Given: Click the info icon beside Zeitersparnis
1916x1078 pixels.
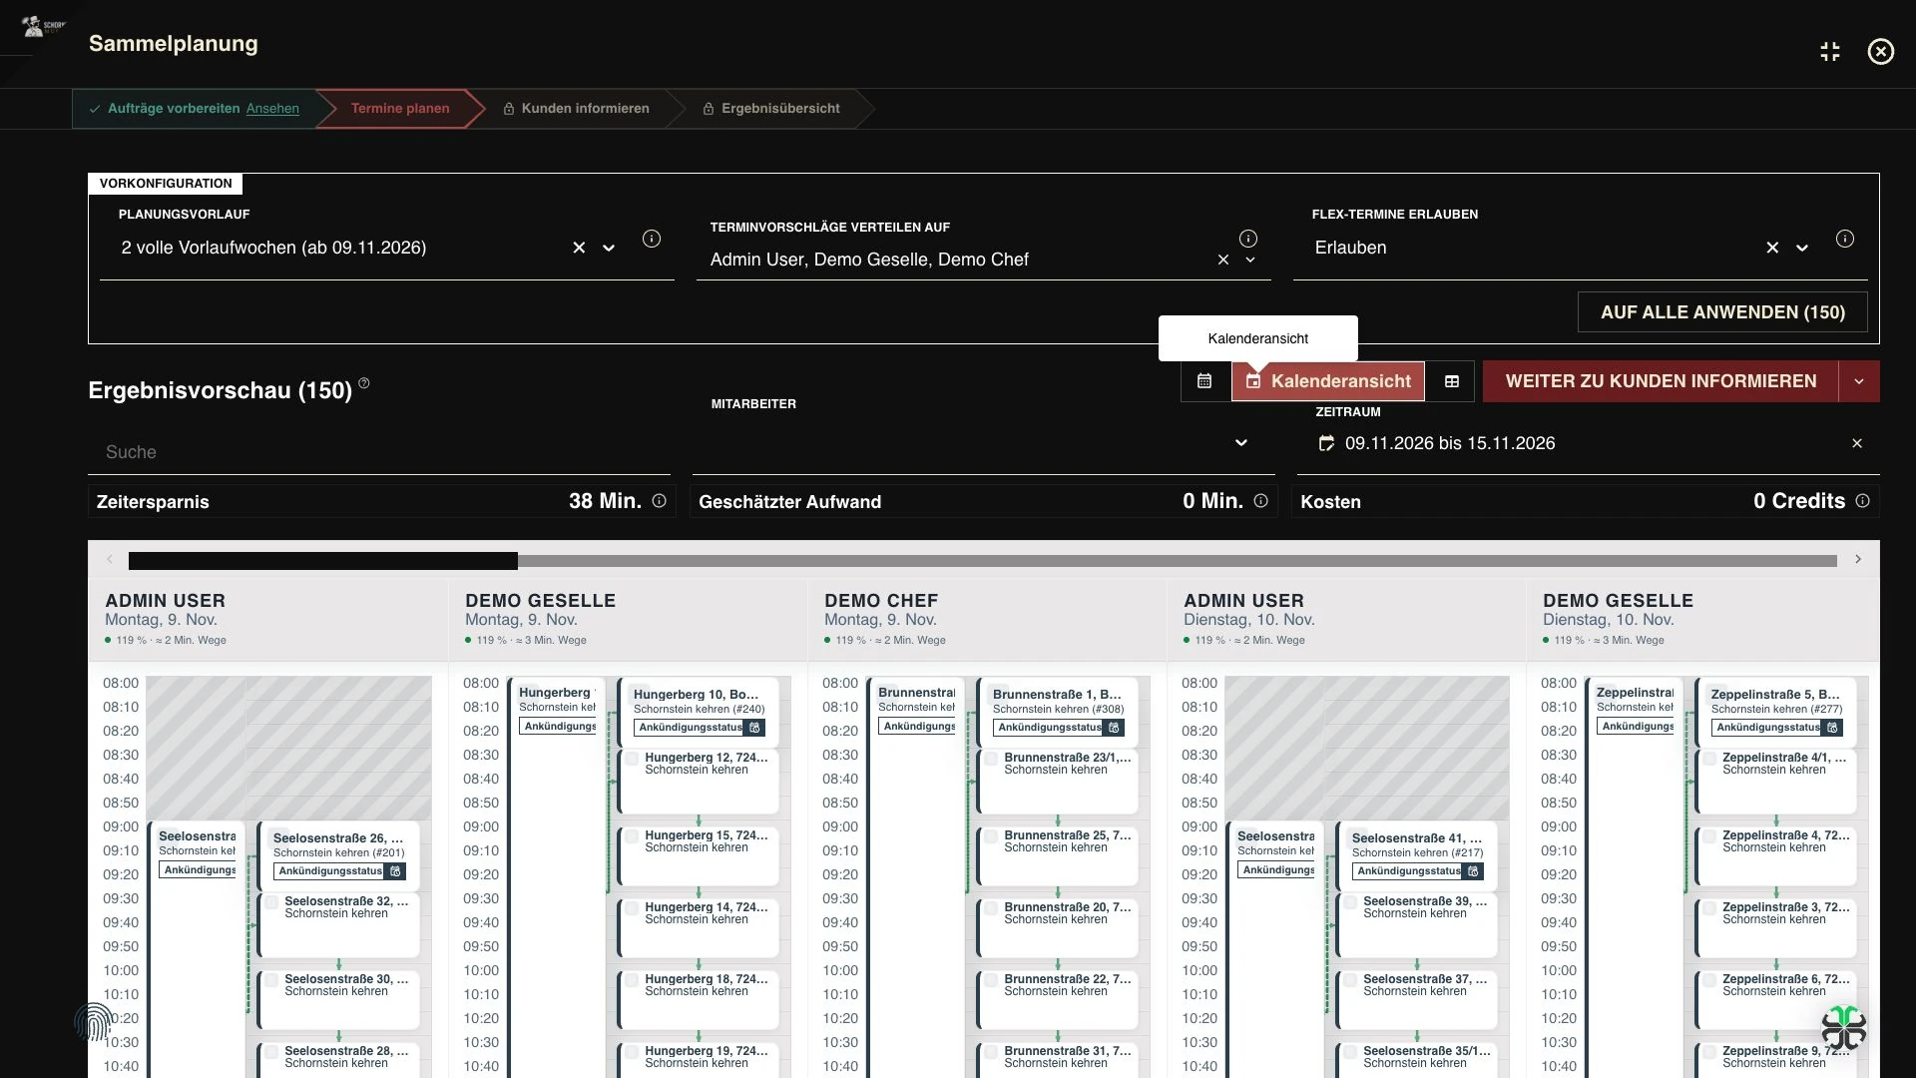Looking at the screenshot, I should tap(660, 501).
